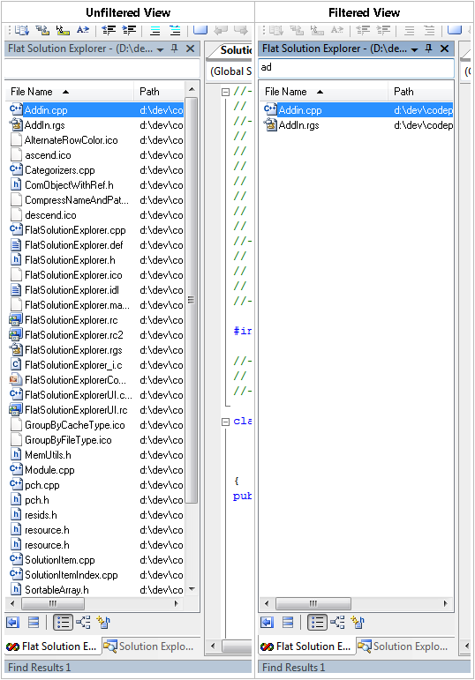Collapse the first comment block in editor
The image size is (475, 680).
pos(225,92)
